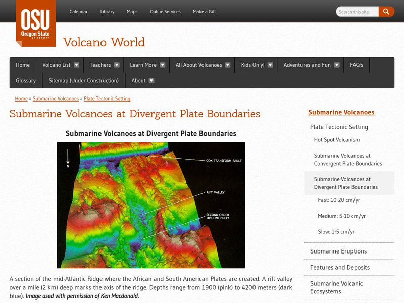Click the search magnifier icon

tap(387, 11)
